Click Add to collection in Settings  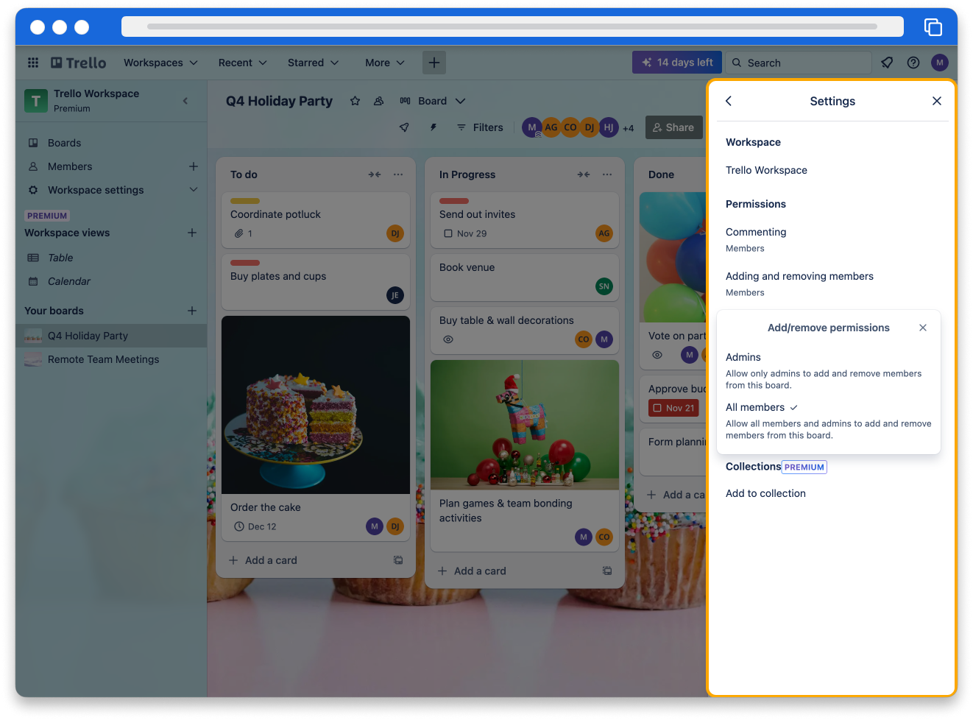[x=765, y=493]
